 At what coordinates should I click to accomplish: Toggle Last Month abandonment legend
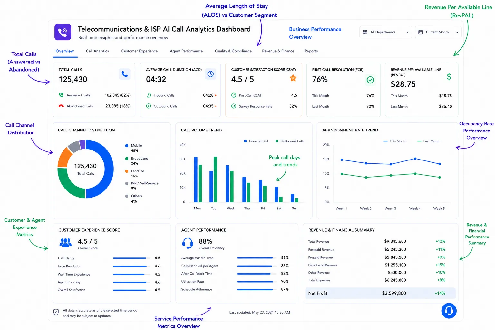click(429, 141)
